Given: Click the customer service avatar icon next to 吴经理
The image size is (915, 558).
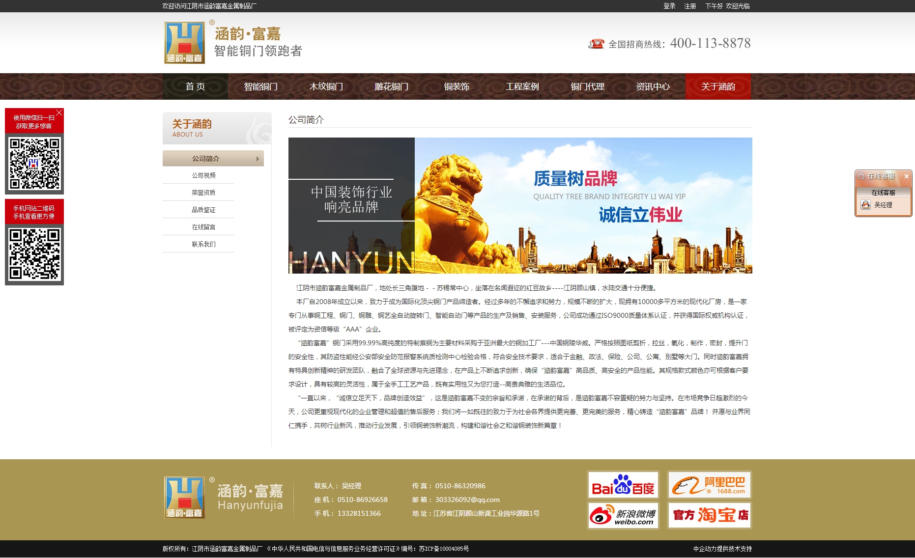Looking at the screenshot, I should tap(865, 205).
